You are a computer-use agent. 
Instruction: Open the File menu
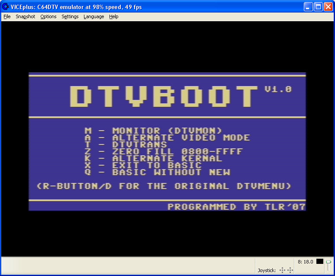[7, 17]
